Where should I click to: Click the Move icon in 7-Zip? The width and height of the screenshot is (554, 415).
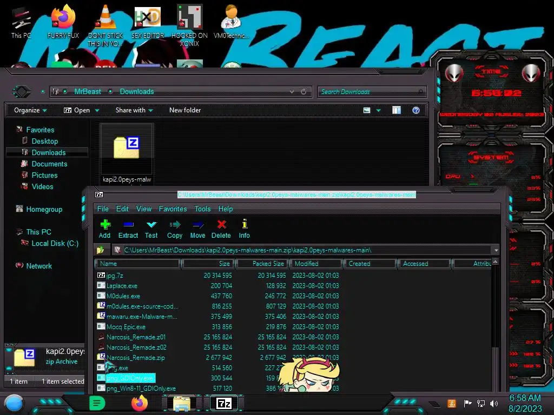click(x=198, y=224)
